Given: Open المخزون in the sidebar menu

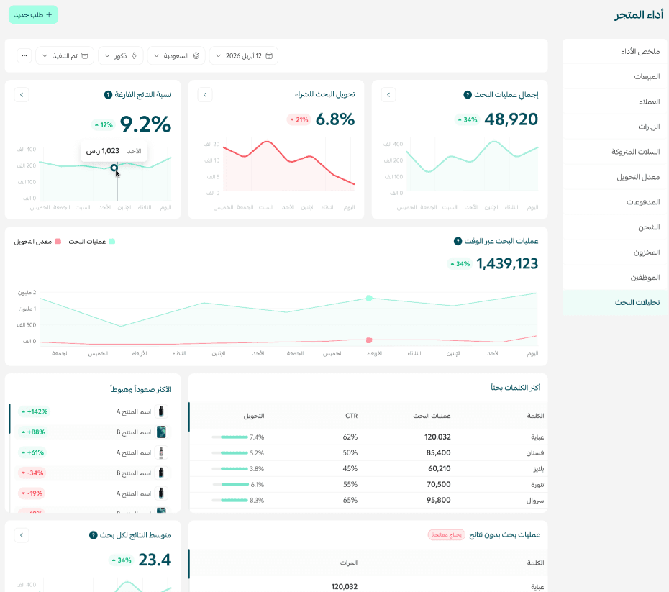Looking at the screenshot, I should tap(615, 252).
